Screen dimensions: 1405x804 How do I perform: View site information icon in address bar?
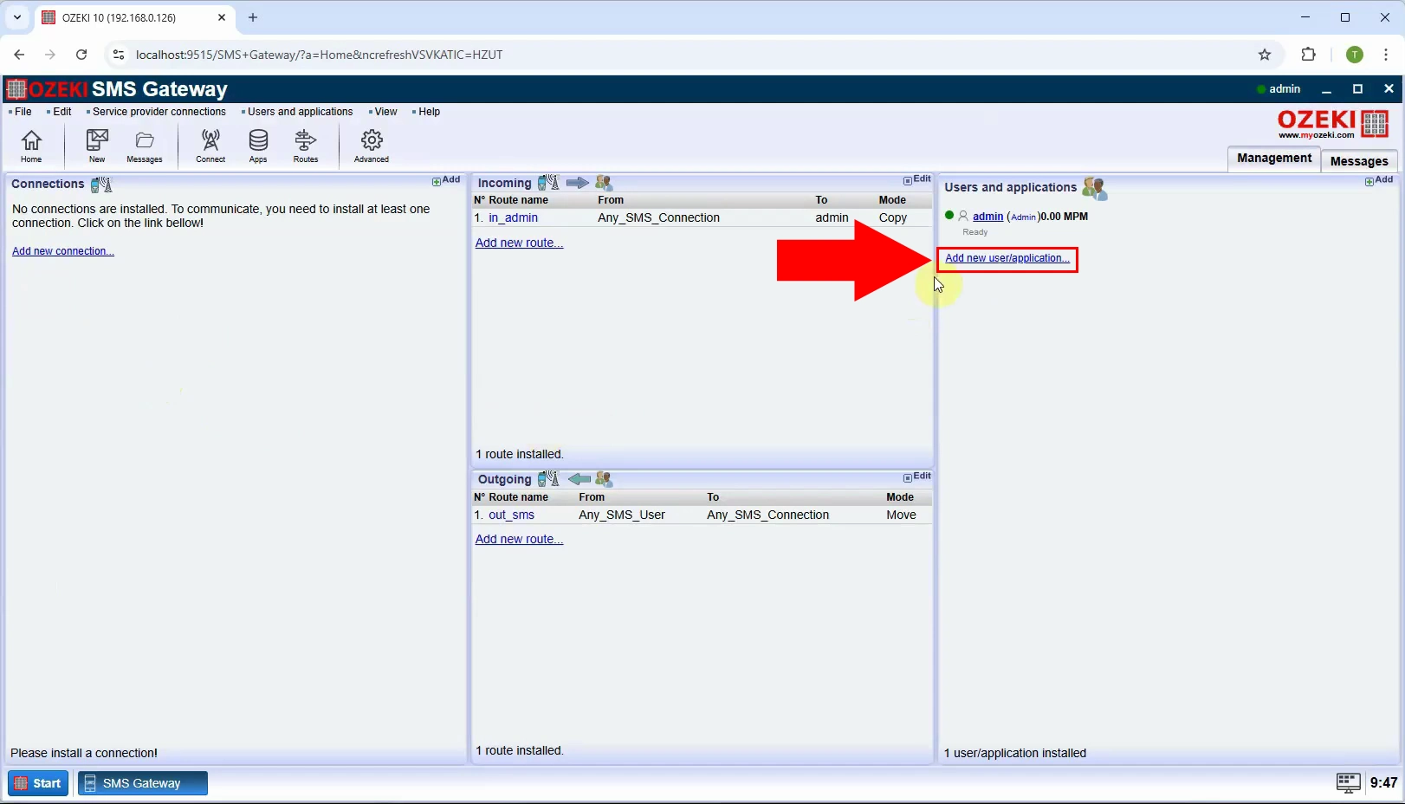(x=119, y=55)
